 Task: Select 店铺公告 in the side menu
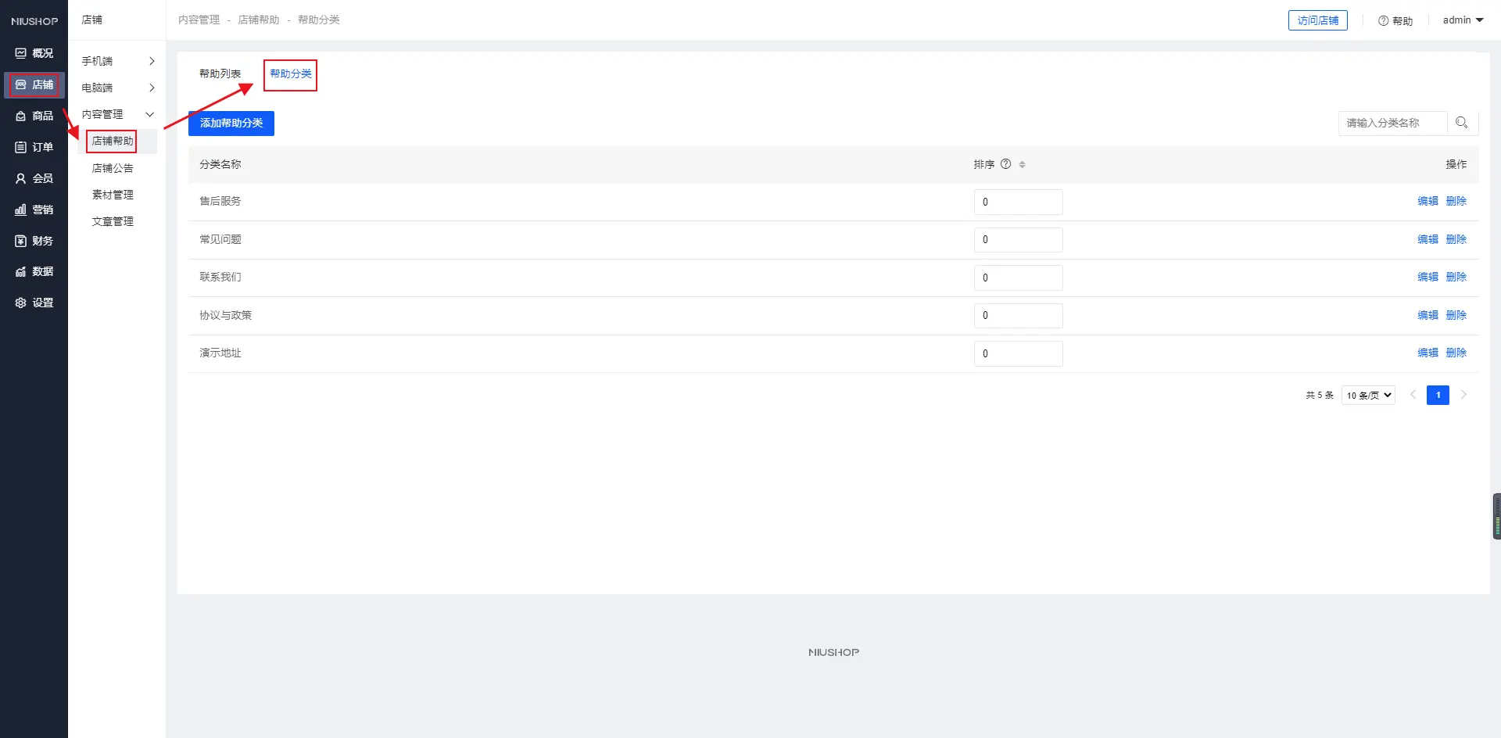click(113, 168)
